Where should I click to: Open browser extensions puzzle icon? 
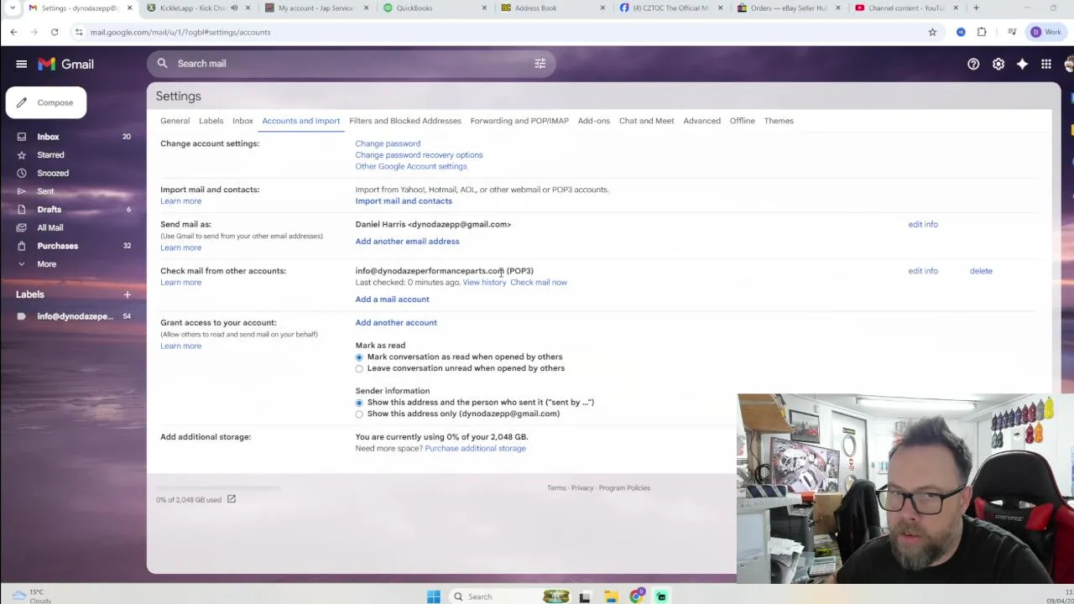click(x=982, y=32)
